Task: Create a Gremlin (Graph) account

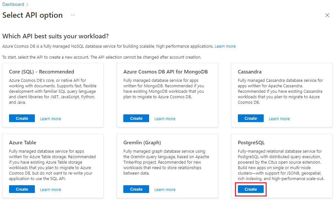Action: click(136, 189)
